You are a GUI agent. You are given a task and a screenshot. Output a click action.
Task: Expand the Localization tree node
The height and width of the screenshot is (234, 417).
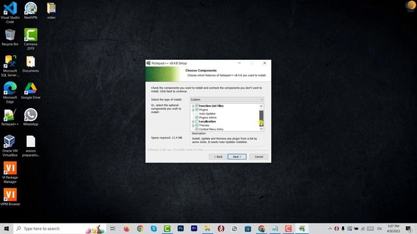194,122
